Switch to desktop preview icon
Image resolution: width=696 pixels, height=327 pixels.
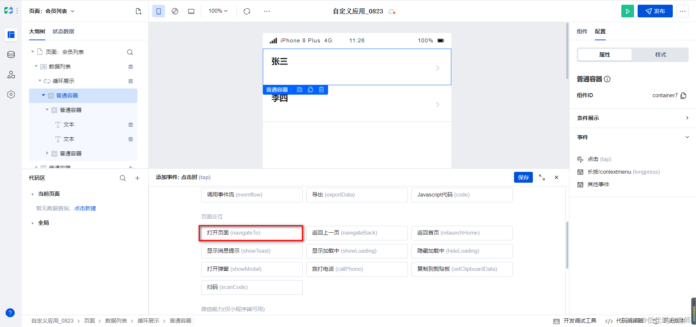coord(191,11)
